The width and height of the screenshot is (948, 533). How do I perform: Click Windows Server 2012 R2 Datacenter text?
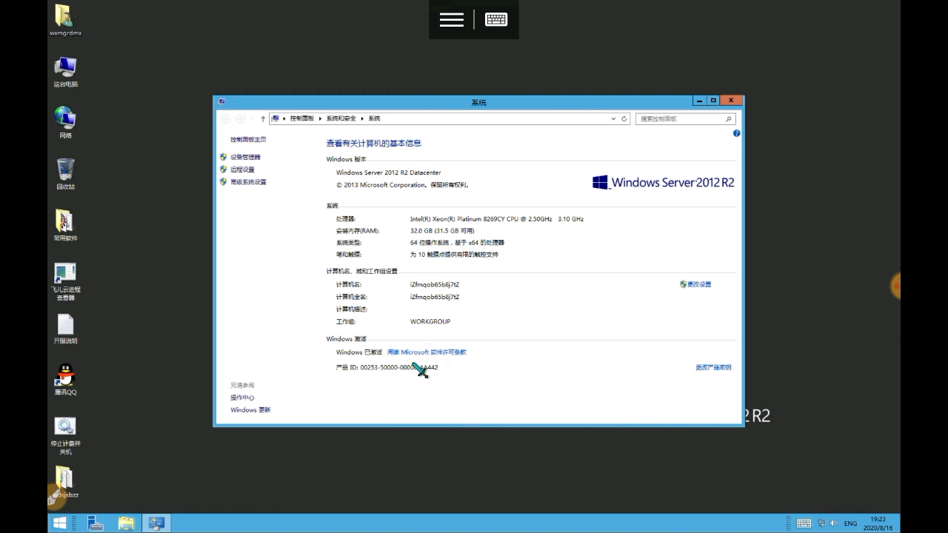click(x=389, y=172)
